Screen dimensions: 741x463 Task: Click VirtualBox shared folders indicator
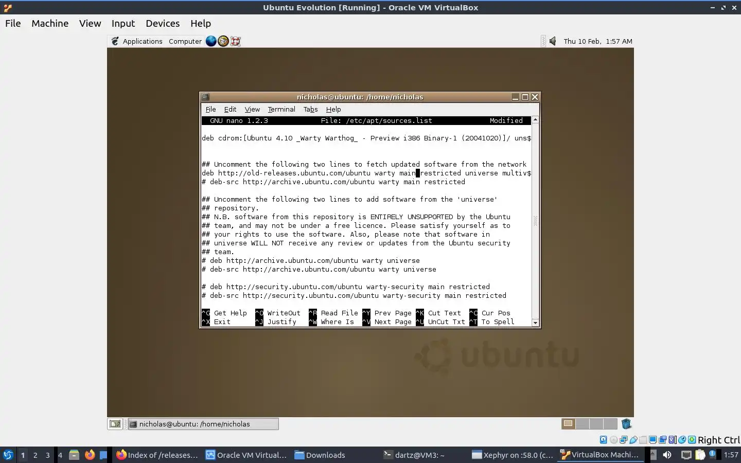tap(643, 440)
